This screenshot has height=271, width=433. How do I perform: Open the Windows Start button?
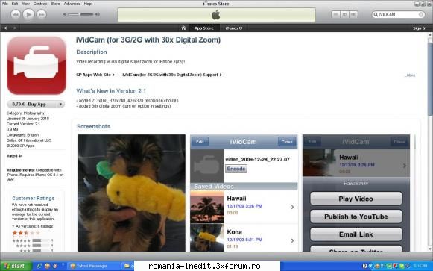(x=15, y=266)
